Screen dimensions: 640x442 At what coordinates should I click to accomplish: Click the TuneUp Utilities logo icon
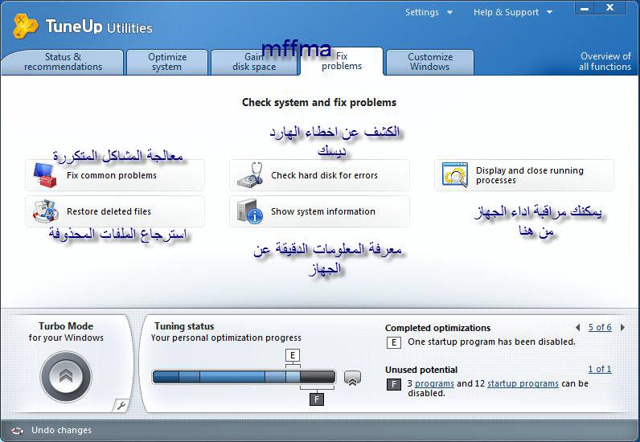pyautogui.click(x=25, y=27)
